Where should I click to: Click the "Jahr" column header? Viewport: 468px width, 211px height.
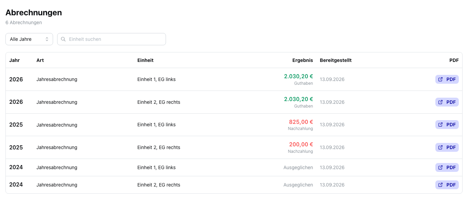15,60
